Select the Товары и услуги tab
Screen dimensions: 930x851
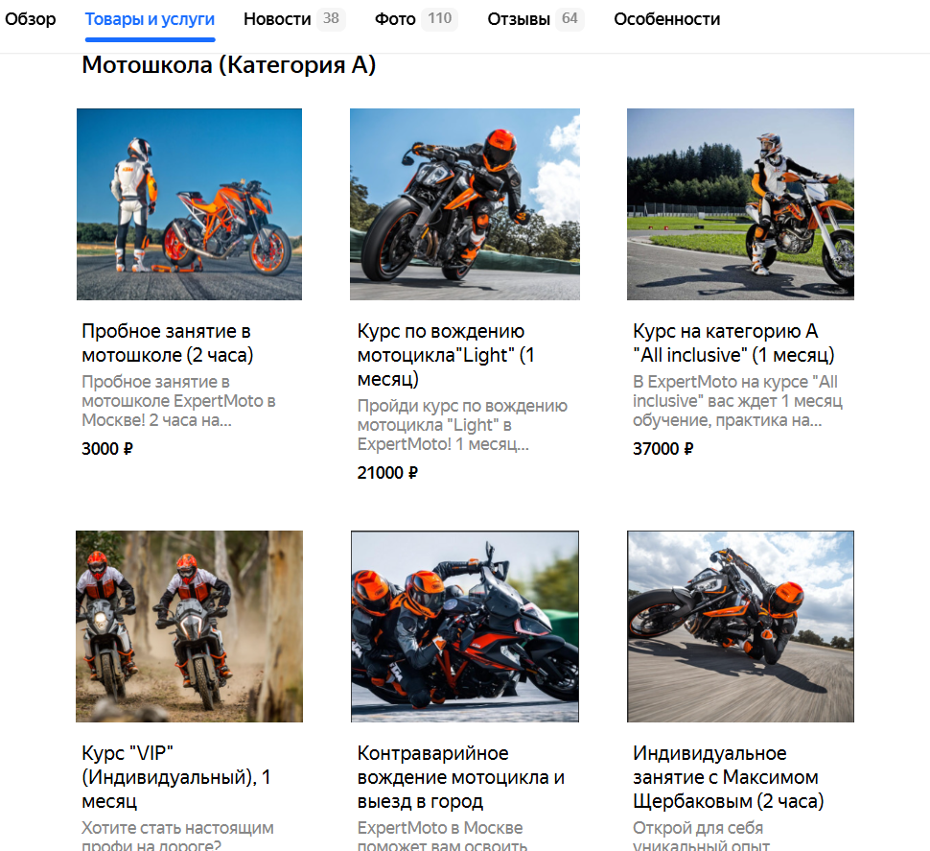150,19
